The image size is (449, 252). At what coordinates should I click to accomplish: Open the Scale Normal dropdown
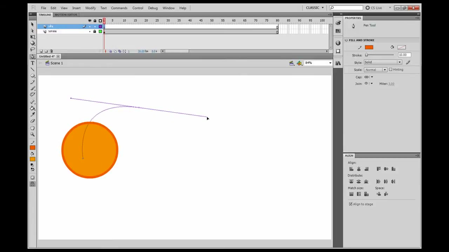(x=375, y=70)
